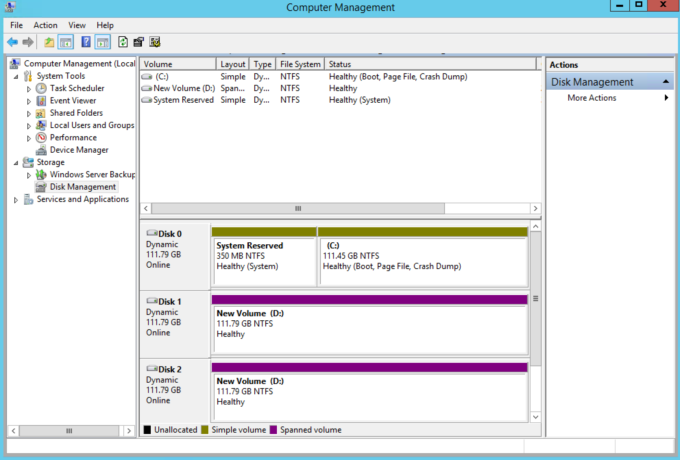The height and width of the screenshot is (460, 680).
Task: Sort by the Volume column header
Action: 178,64
